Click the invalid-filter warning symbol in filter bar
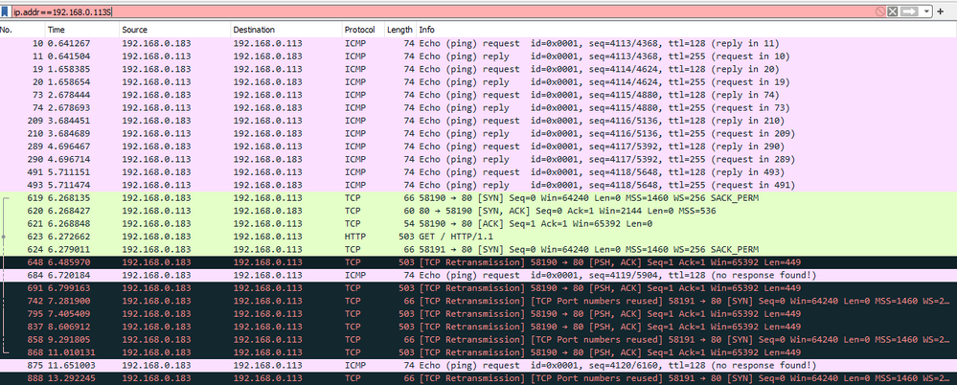The height and width of the screenshot is (385, 957). [880, 11]
